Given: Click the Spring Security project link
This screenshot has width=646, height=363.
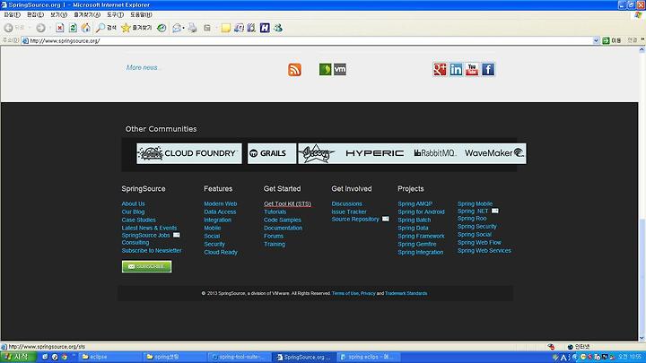Looking at the screenshot, I should click(x=477, y=227).
